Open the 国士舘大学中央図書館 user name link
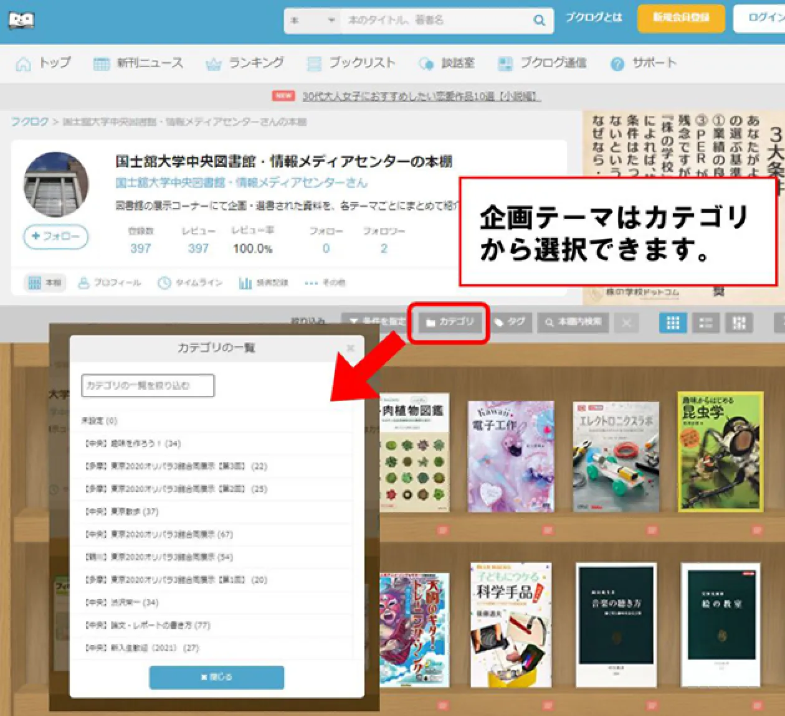Screen dimensions: 785x716 (x=241, y=182)
